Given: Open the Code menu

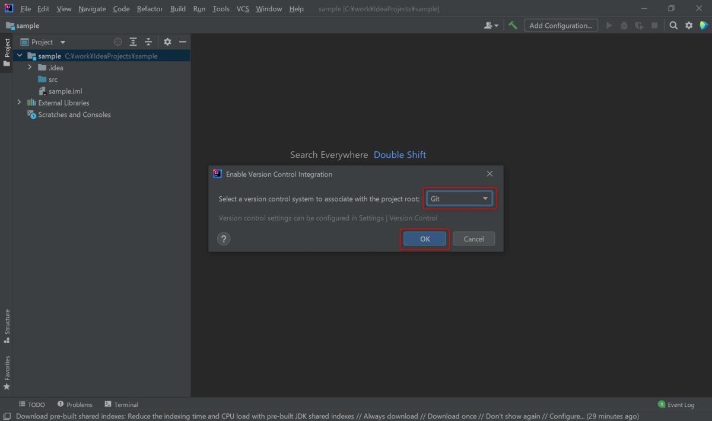Looking at the screenshot, I should click(x=121, y=9).
